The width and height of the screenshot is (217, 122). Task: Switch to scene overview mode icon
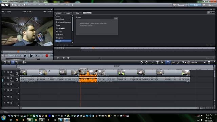point(9,62)
